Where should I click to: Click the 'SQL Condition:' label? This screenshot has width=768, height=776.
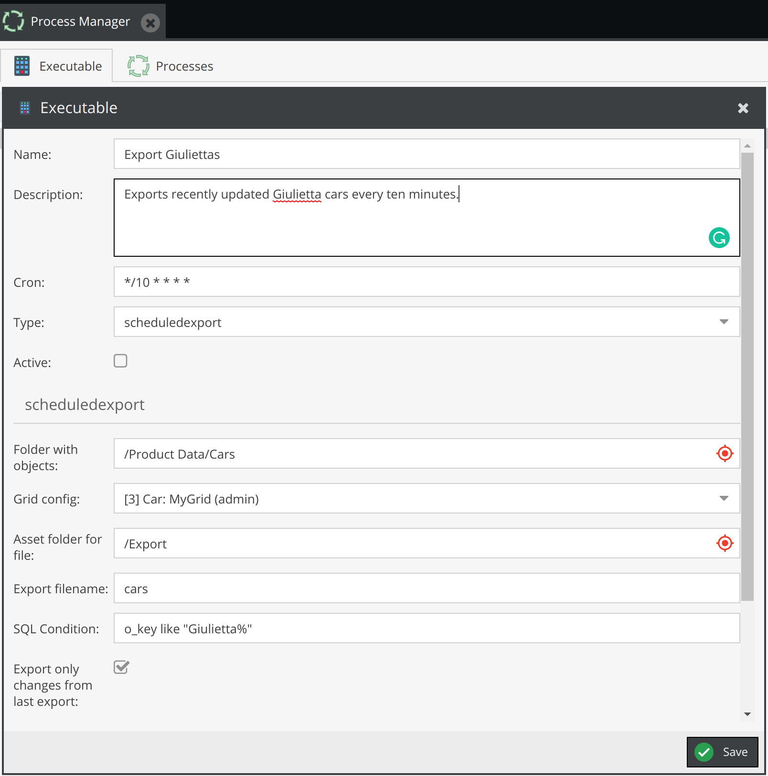click(x=56, y=629)
